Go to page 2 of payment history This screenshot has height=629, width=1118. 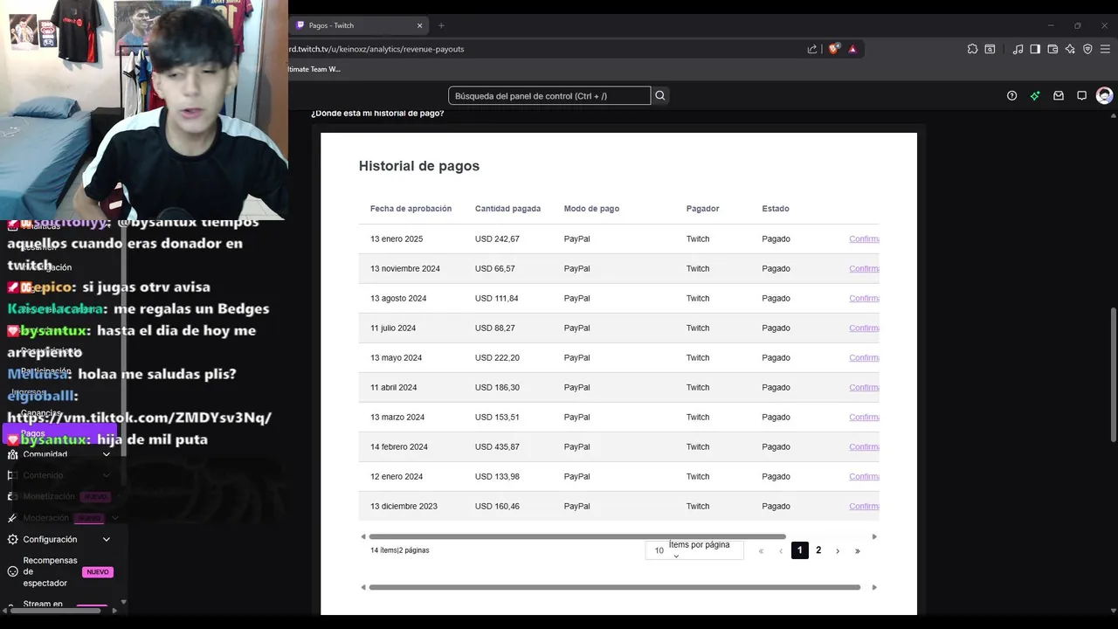tap(818, 550)
